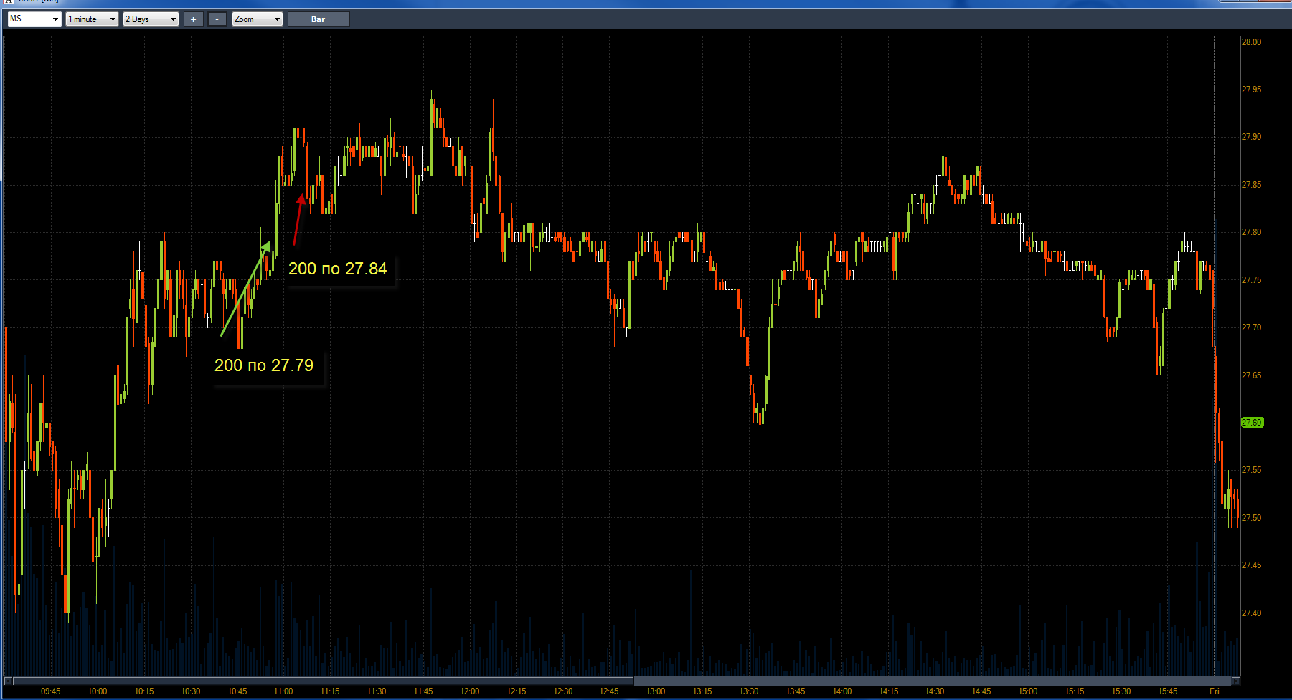Click the 13:30 time axis label
Viewport: 1292px width, 700px height.
(x=749, y=691)
